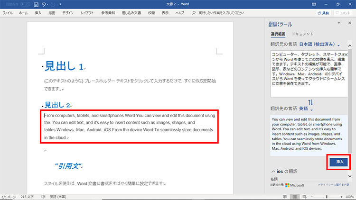Click the Undo arrow icon

pyautogui.click(x=45, y=4)
